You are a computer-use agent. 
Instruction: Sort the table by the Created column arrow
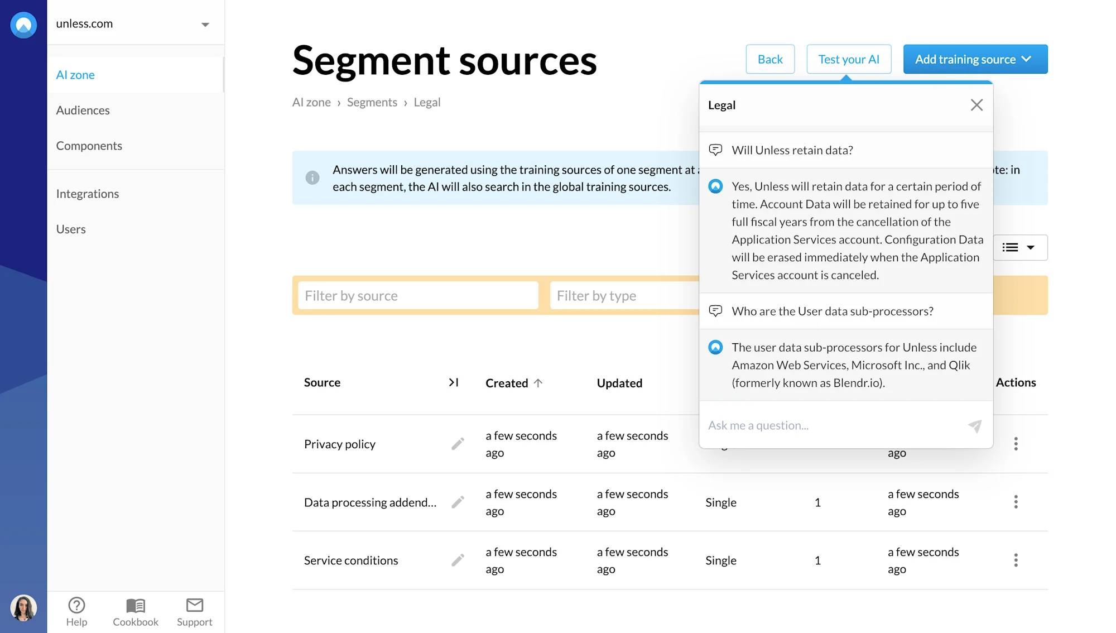click(538, 382)
